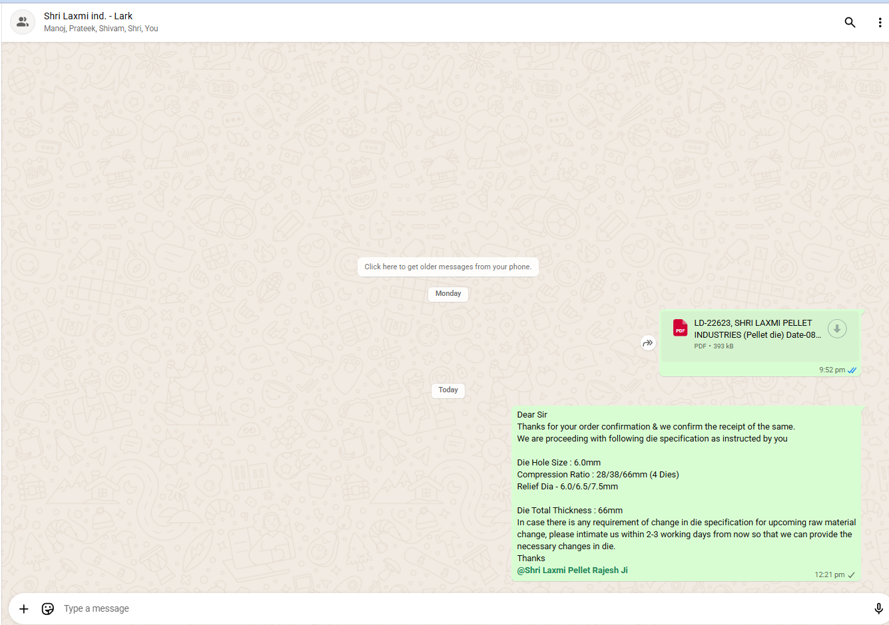This screenshot has height=625, width=889.
Task: Open the emoji and sticker picker
Action: [48, 608]
